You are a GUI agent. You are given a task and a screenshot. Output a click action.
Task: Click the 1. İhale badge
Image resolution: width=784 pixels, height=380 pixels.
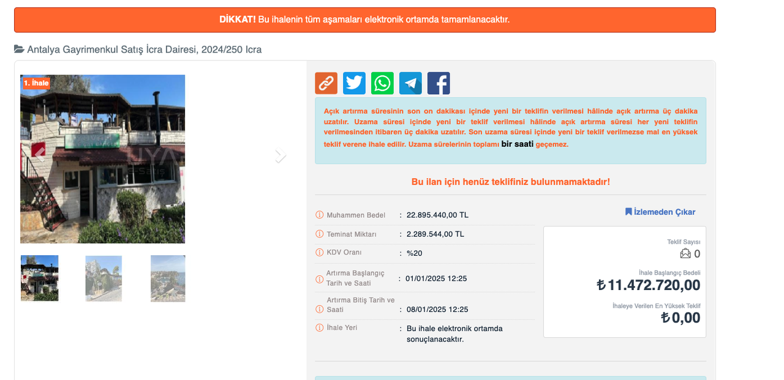(x=36, y=83)
